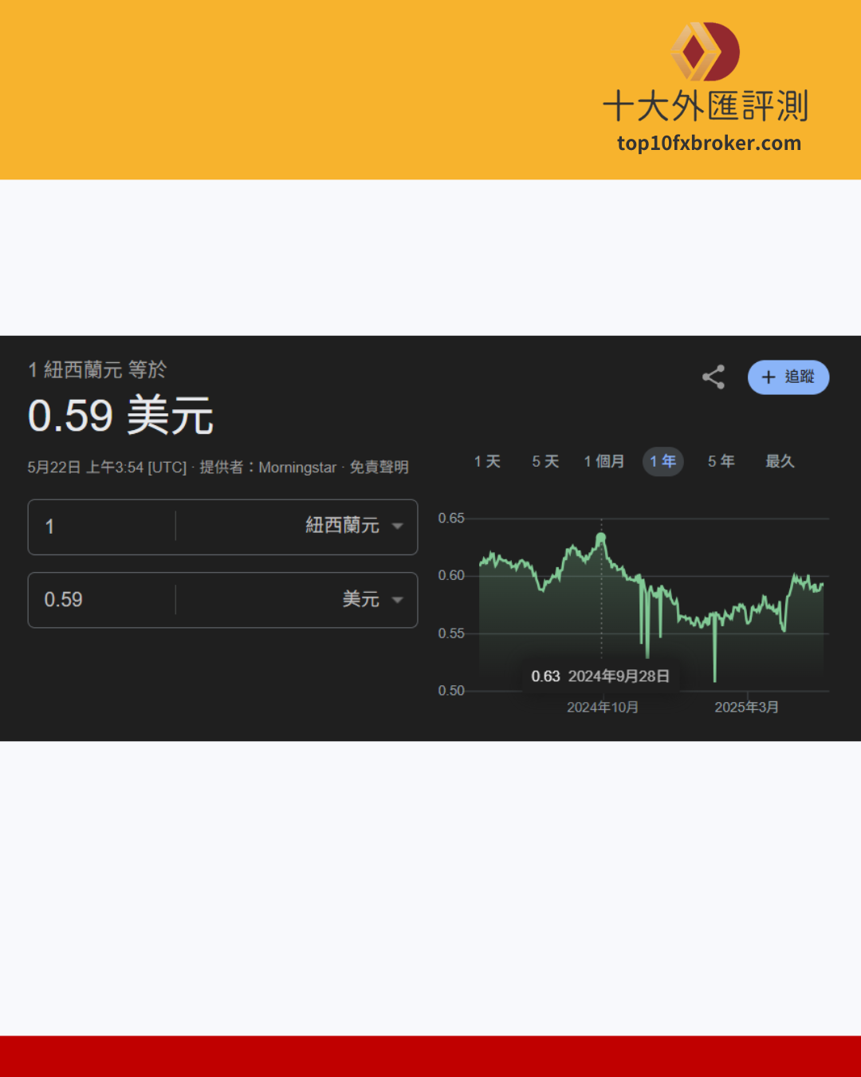Image resolution: width=861 pixels, height=1077 pixels.
Task: Show the 最久 maximum range
Action: click(780, 461)
